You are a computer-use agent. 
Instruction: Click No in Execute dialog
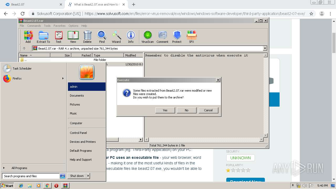(187, 110)
